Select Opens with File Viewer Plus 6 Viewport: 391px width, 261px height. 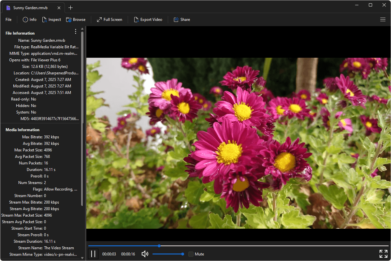[x=46, y=60]
